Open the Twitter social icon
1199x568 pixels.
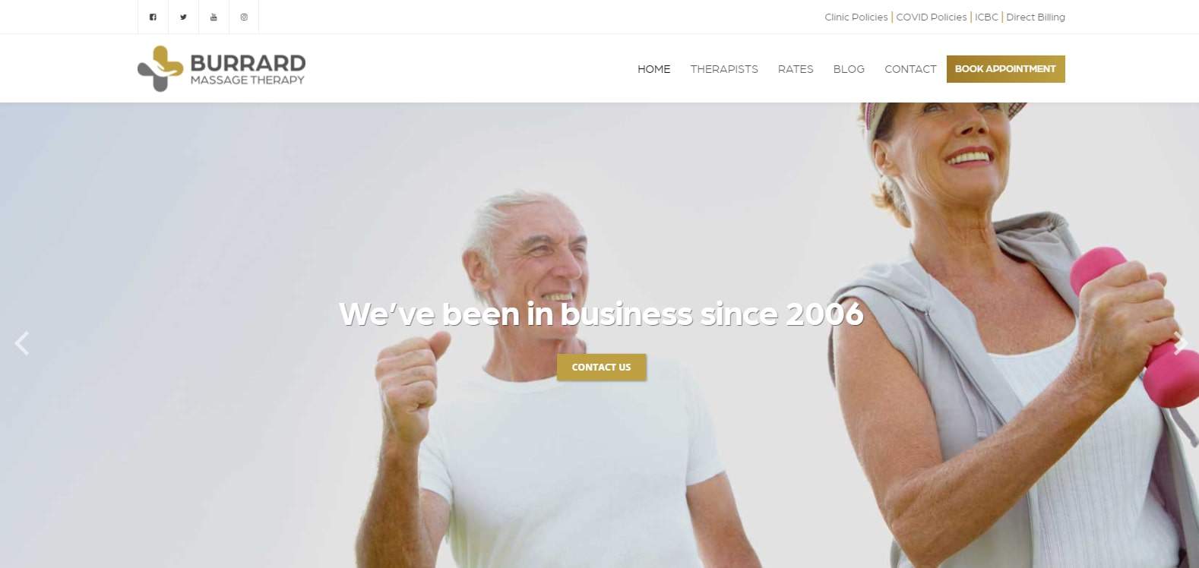pos(183,17)
